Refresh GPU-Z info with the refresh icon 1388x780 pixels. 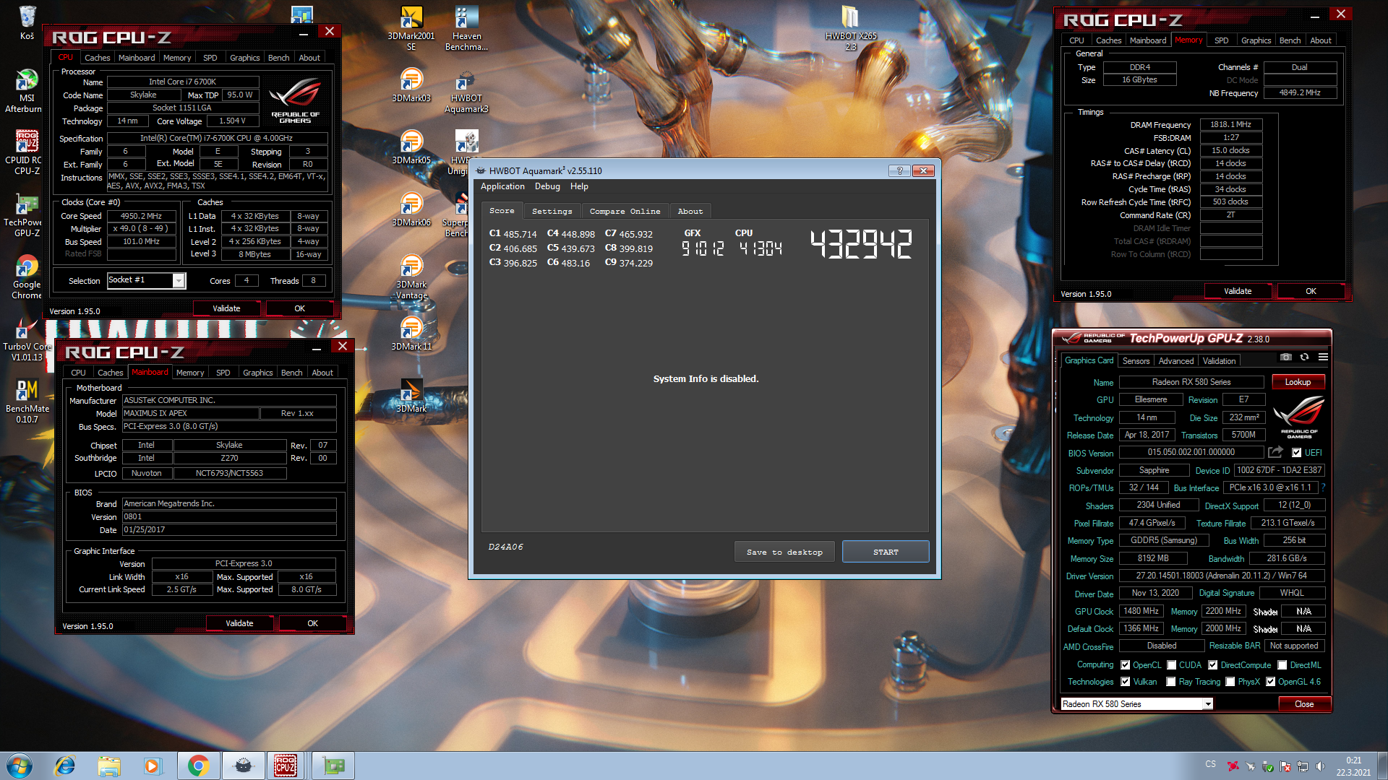click(x=1304, y=357)
